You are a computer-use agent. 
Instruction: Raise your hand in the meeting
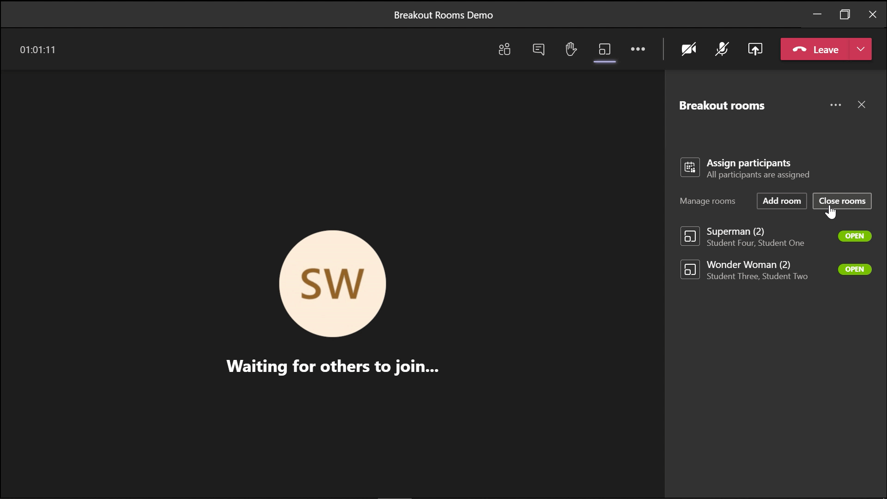click(x=571, y=49)
